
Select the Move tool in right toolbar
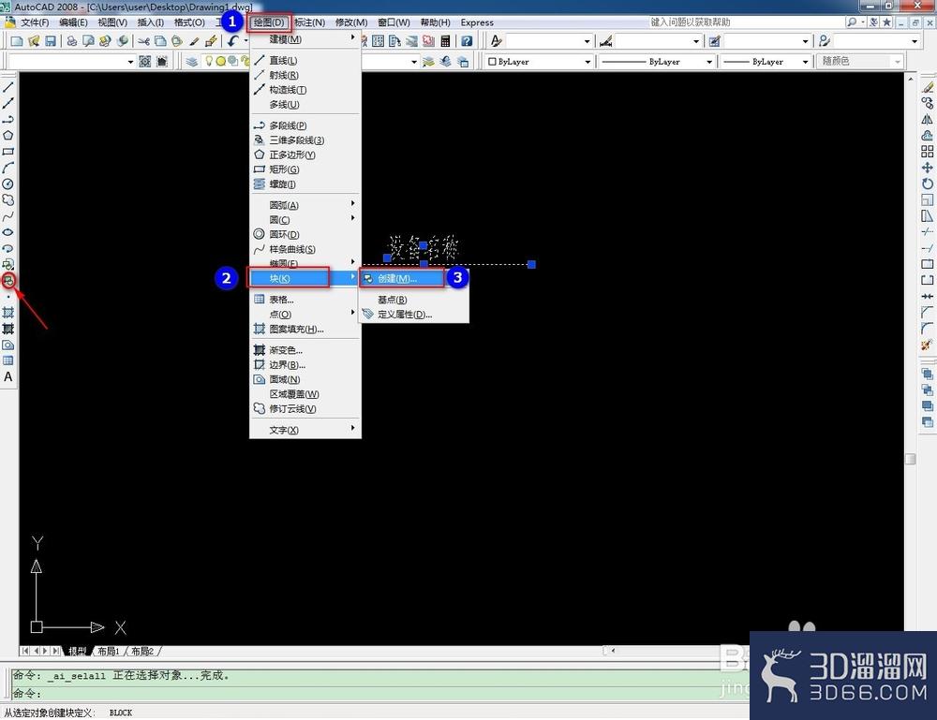pos(927,168)
